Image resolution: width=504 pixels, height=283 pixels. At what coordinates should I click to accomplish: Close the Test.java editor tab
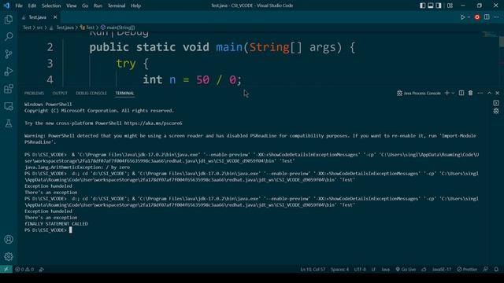tap(55, 17)
